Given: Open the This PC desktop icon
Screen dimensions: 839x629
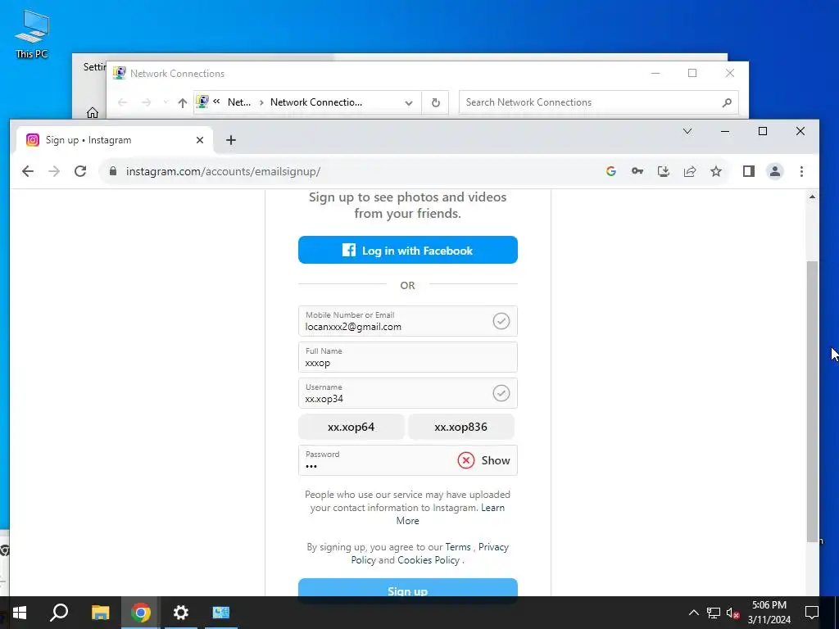Looking at the screenshot, I should [32, 34].
